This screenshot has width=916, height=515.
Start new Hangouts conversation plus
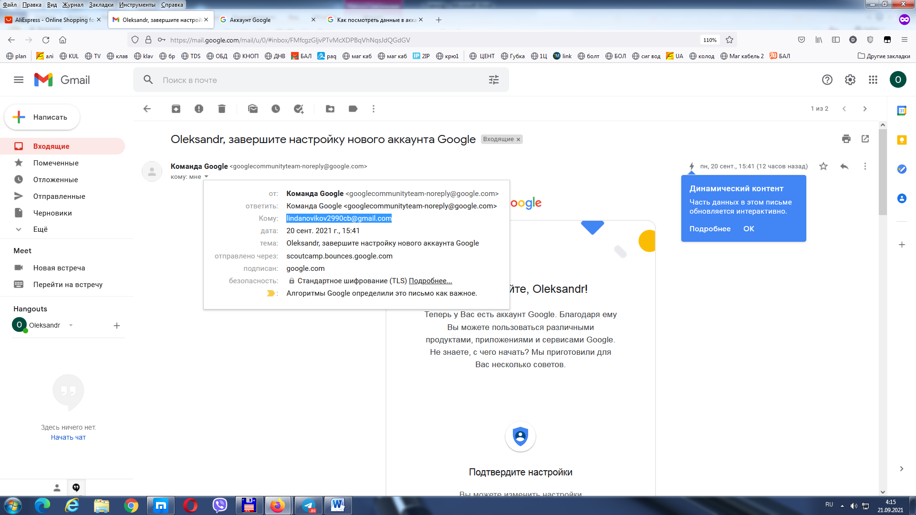pos(117,325)
